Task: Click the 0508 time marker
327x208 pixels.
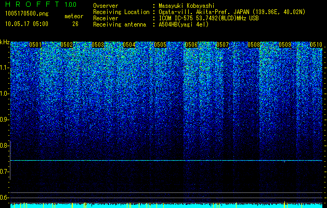Action: (254, 45)
